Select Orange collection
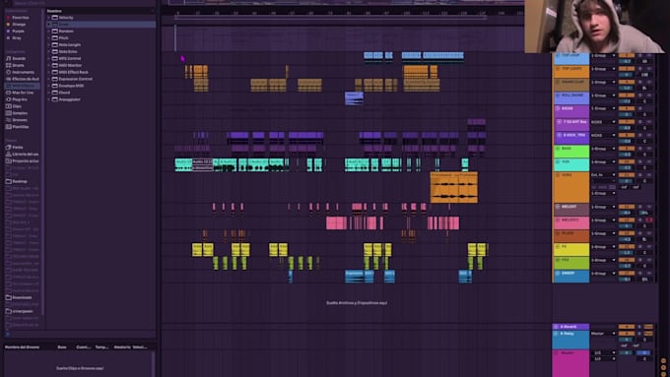 [x=16, y=25]
